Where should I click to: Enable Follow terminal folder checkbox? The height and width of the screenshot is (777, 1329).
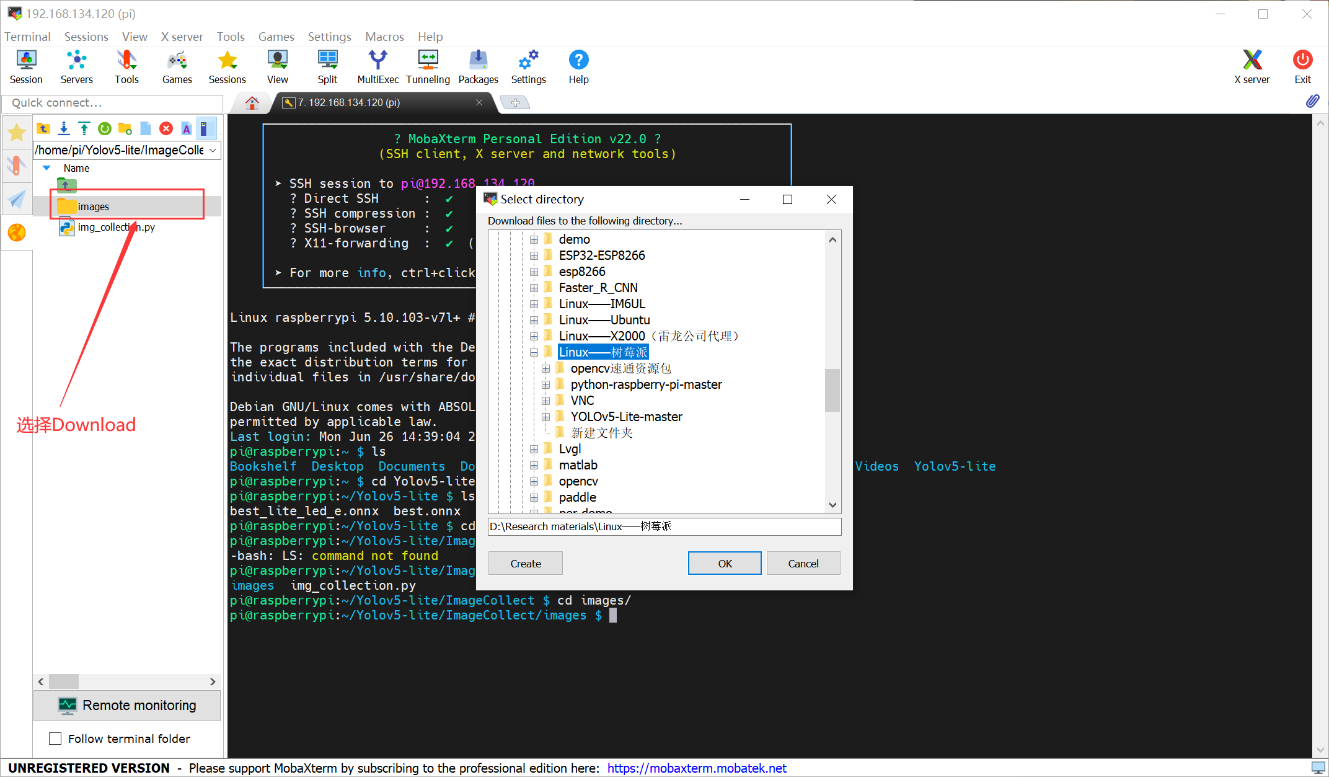tap(55, 739)
